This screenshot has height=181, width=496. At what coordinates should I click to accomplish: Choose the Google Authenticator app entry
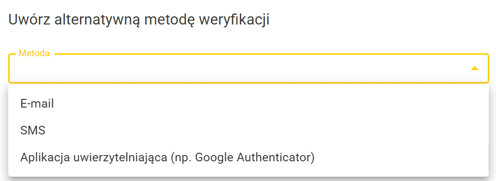[248, 157]
